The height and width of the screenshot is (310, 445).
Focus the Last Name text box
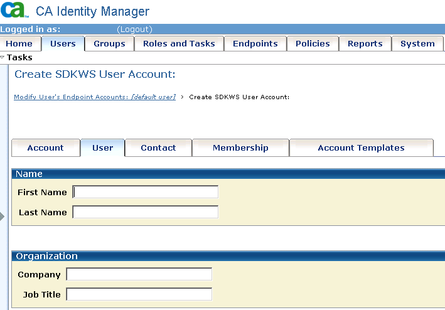146,212
